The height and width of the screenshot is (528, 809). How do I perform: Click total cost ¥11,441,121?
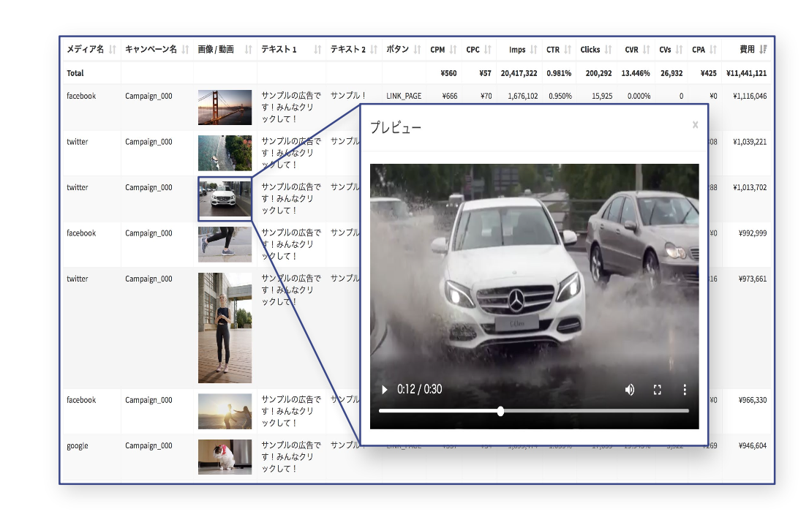(746, 73)
